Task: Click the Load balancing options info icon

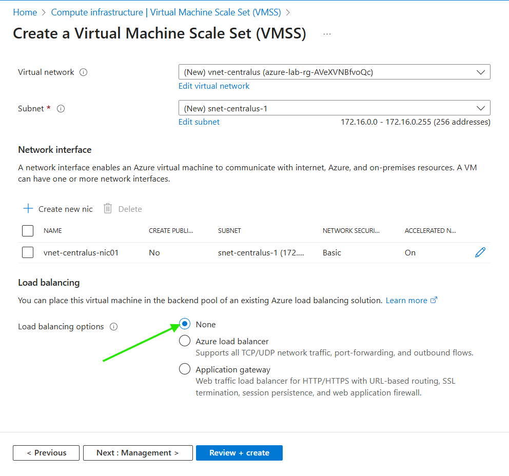Action: pyautogui.click(x=114, y=327)
